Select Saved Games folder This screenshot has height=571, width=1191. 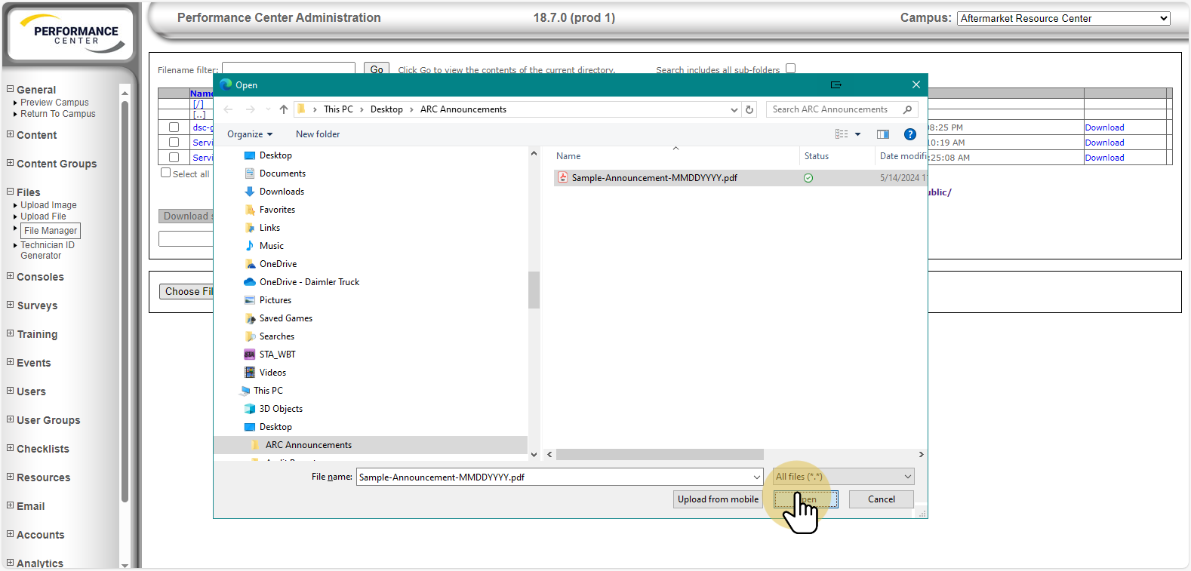pos(285,318)
